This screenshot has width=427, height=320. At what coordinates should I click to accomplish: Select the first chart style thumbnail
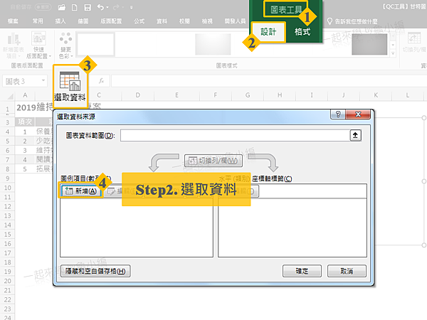click(x=95, y=44)
